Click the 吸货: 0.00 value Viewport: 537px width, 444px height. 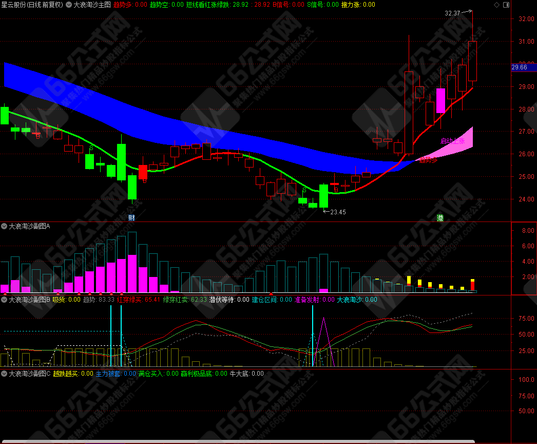point(66,300)
